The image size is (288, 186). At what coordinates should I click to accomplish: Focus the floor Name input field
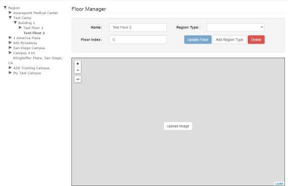click(x=138, y=27)
